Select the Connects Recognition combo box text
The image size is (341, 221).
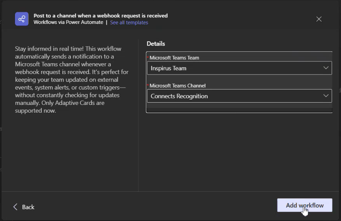click(x=179, y=96)
